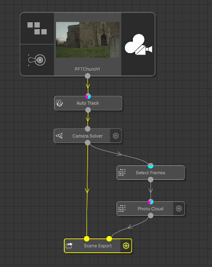The height and width of the screenshot is (267, 212).
Task: Select the Auto Track node
Action: pos(88,103)
